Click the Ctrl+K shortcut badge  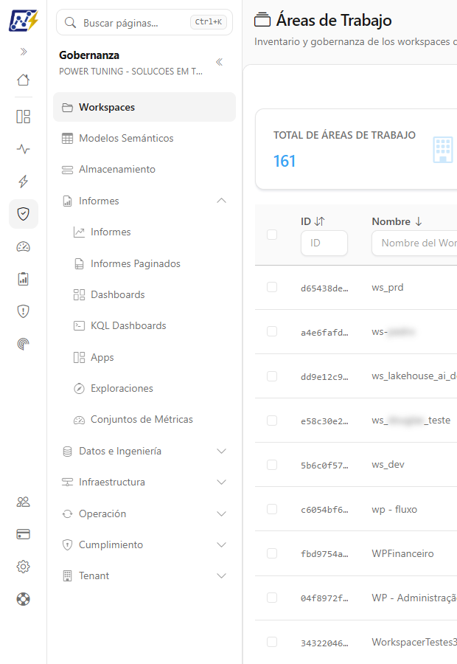[209, 22]
